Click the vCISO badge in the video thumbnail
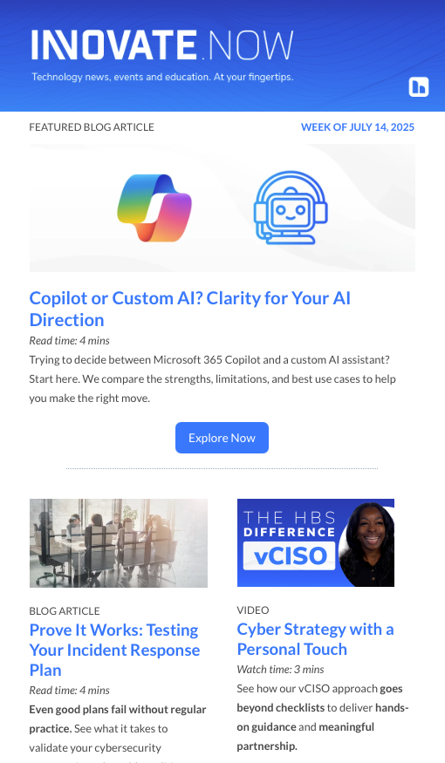The height and width of the screenshot is (763, 445). (289, 555)
